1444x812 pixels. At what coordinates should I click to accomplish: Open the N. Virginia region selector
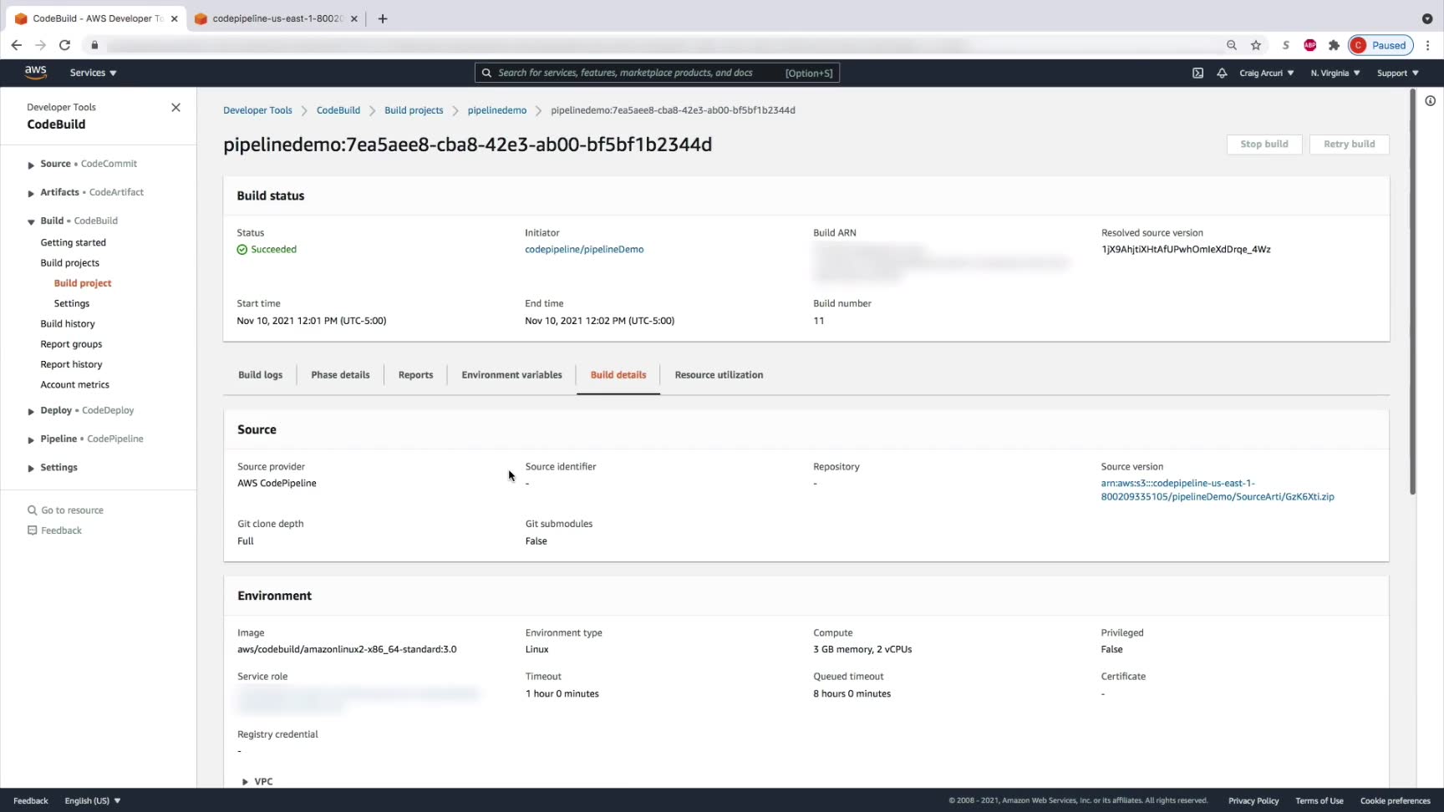(1335, 73)
